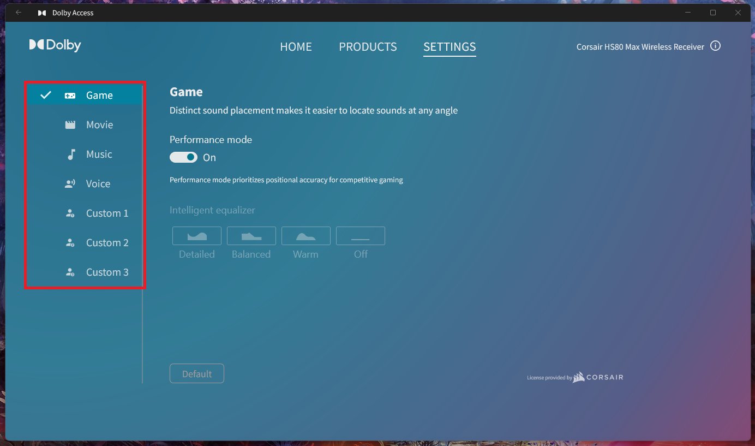Turn off the Performance mode toggle

click(183, 157)
